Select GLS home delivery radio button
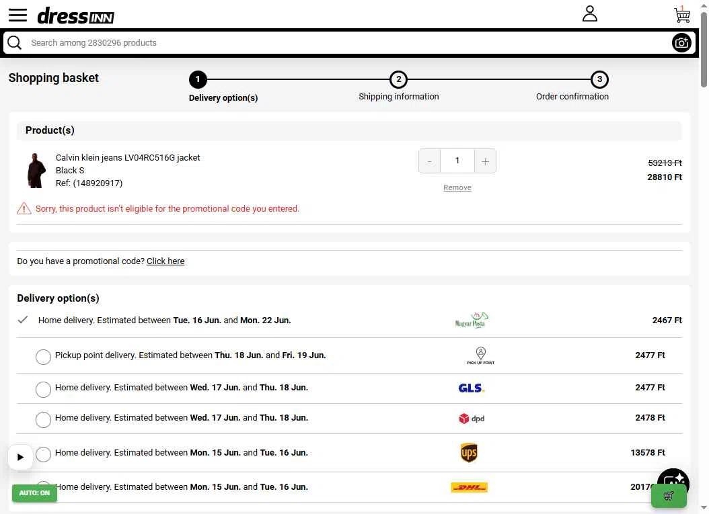 click(x=43, y=389)
